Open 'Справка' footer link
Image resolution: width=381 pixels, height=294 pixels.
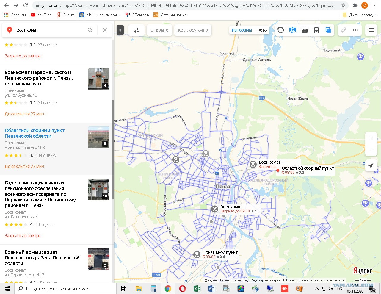pyautogui.click(x=302, y=280)
